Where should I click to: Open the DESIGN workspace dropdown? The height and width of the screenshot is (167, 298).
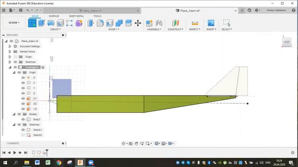click(14, 23)
